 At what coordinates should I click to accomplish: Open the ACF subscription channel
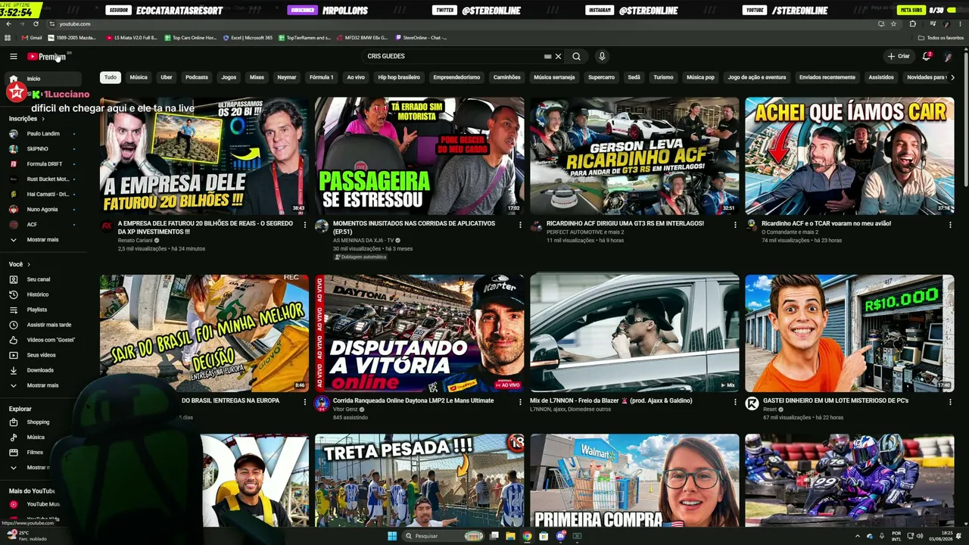(x=44, y=225)
